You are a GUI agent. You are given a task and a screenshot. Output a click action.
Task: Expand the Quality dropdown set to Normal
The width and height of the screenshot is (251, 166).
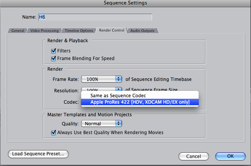[100, 123]
